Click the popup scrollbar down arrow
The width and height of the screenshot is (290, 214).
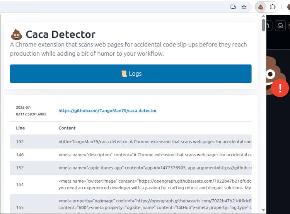tap(263, 210)
